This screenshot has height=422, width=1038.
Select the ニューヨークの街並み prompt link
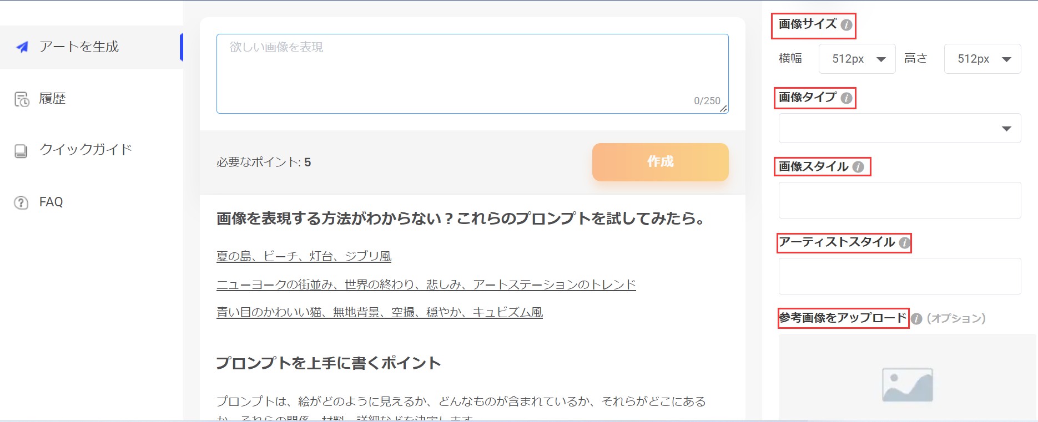click(426, 284)
